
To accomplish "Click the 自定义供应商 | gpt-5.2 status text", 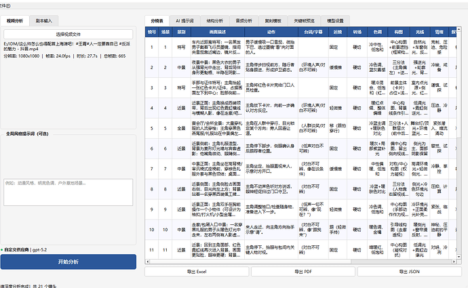I will [x=25, y=250].
